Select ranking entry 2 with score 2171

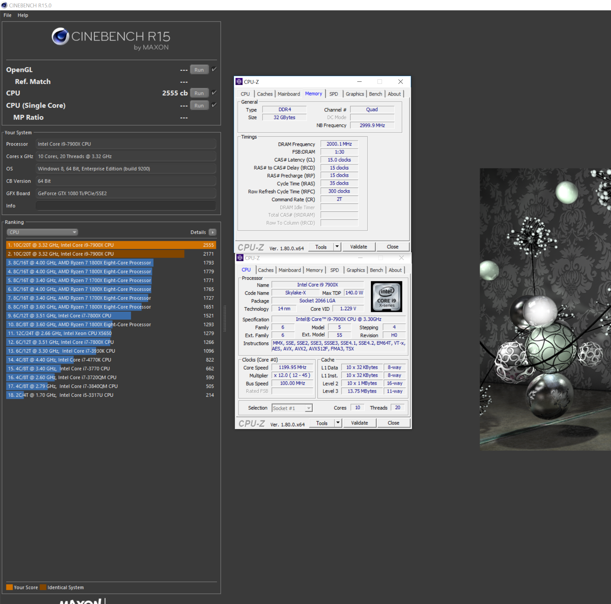click(x=111, y=253)
